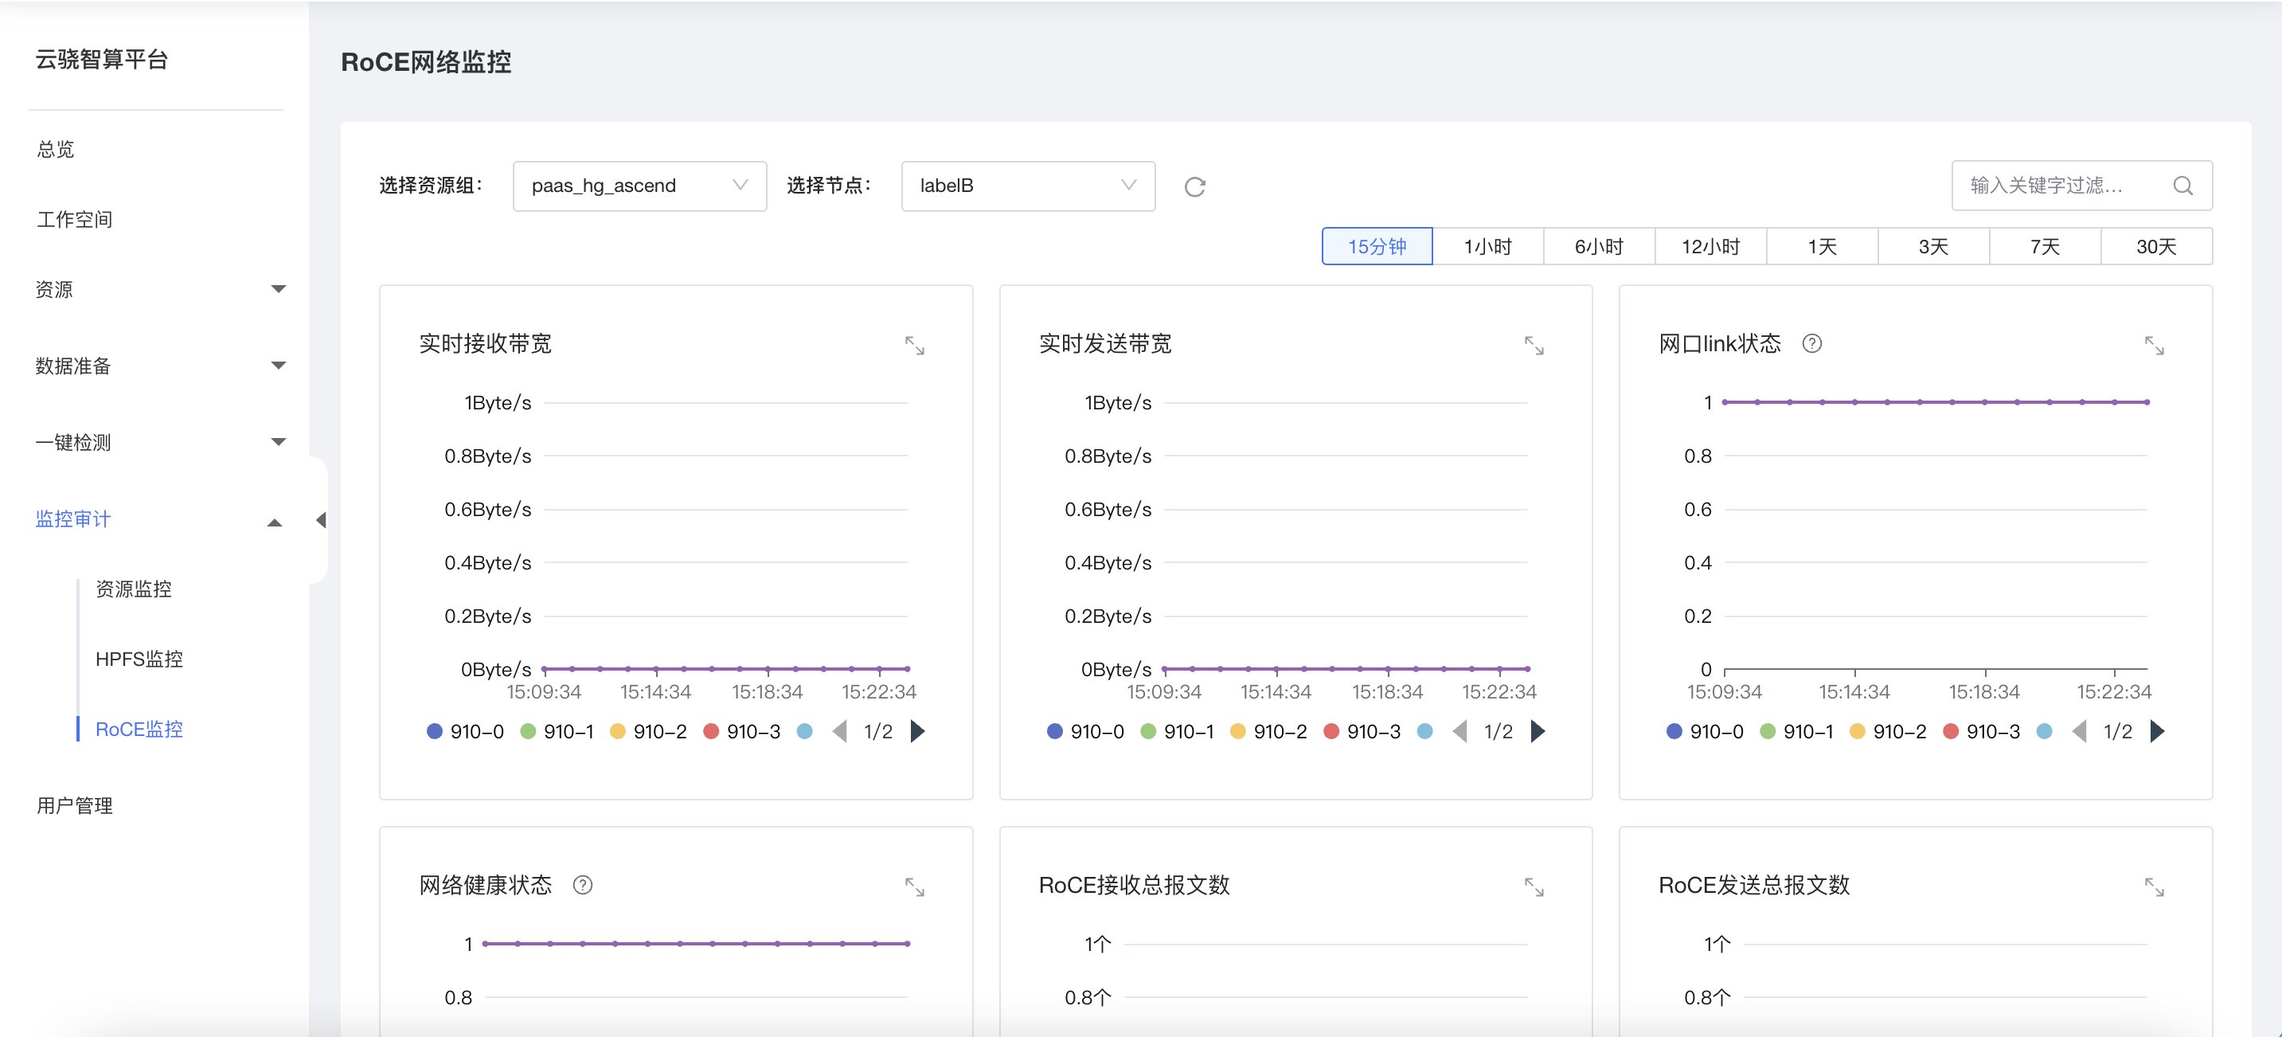Select the 30天 time range

[x=2156, y=246]
